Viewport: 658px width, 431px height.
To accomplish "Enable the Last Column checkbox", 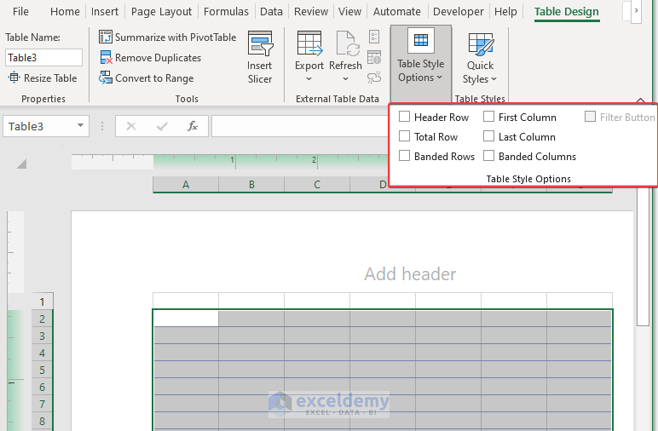I will tap(488, 135).
